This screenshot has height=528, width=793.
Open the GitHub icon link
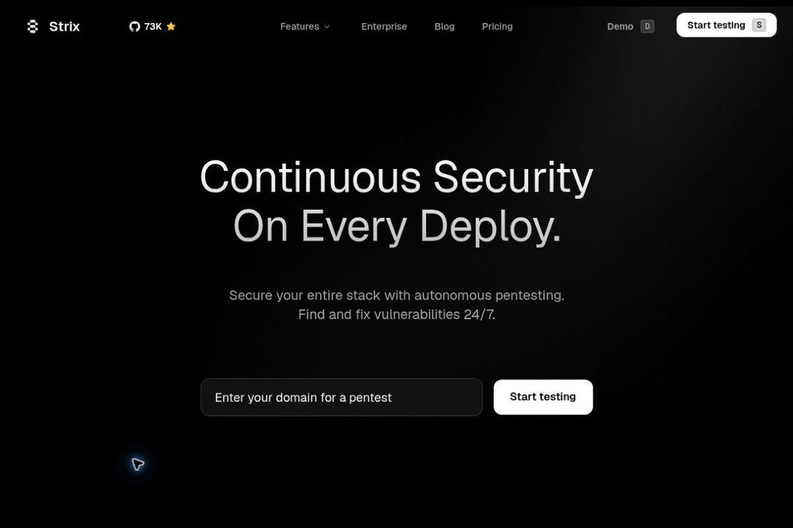click(135, 26)
